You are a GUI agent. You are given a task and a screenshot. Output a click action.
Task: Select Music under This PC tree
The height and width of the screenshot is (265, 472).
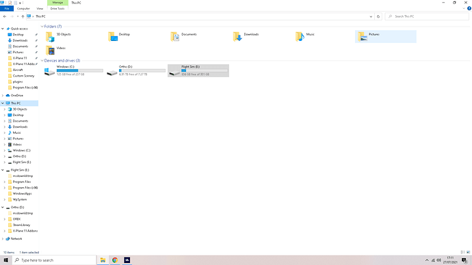tap(17, 132)
